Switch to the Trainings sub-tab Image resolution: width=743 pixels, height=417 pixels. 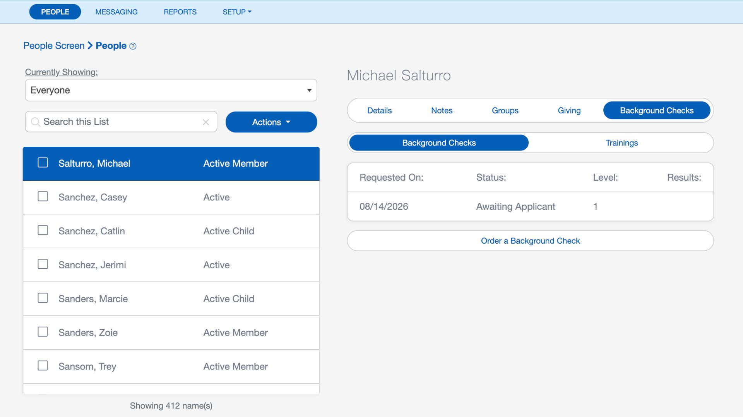point(621,143)
